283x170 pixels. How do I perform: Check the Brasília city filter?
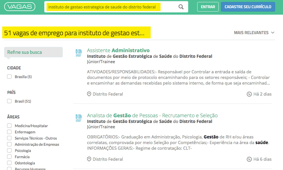(x=9, y=77)
